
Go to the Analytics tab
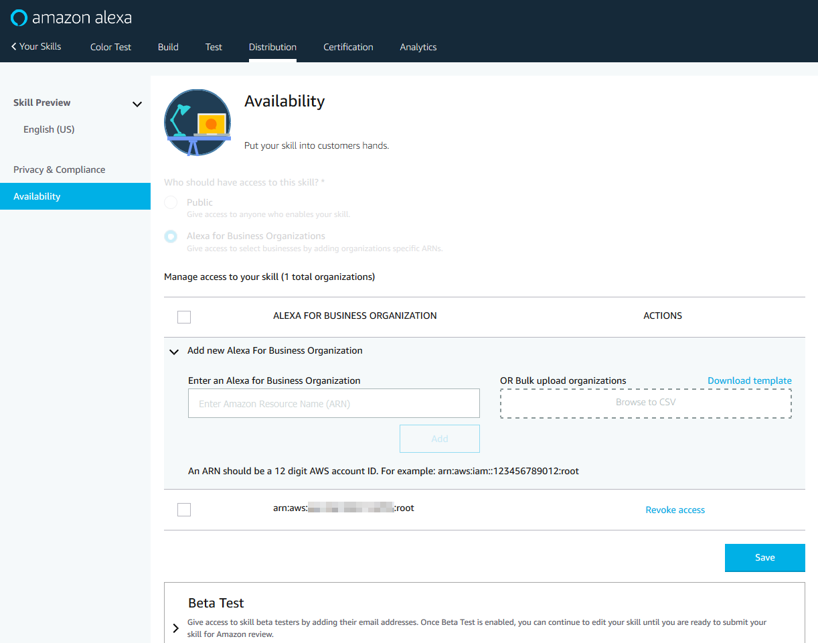point(418,47)
